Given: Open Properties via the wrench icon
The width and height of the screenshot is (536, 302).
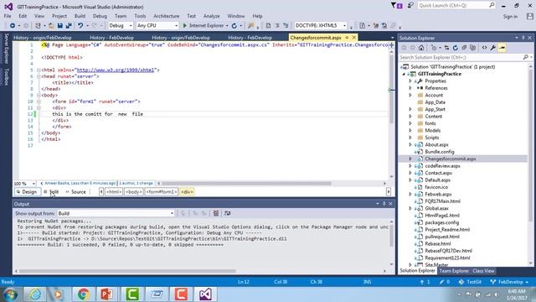Looking at the screenshot, I should pos(493,48).
